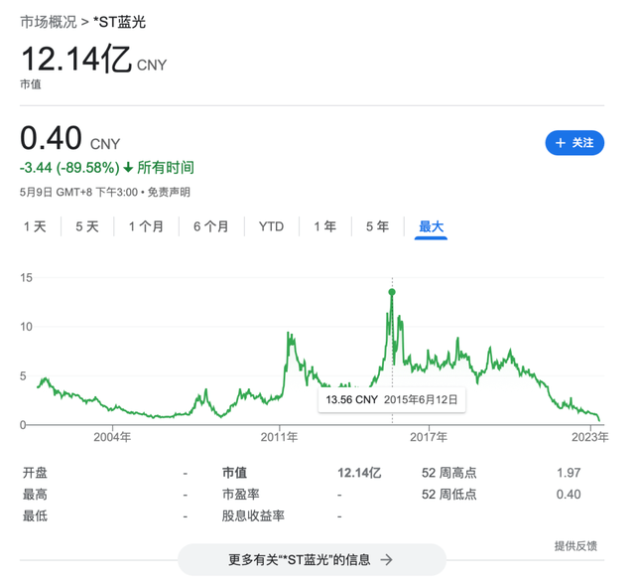The image size is (635, 584).
Task: Select the YTD range tab
Action: (271, 226)
